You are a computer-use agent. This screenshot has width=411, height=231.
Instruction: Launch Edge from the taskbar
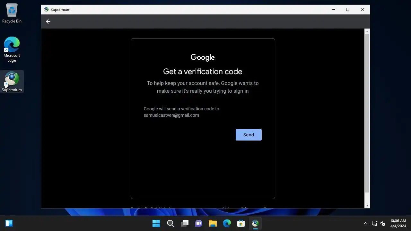(227, 223)
